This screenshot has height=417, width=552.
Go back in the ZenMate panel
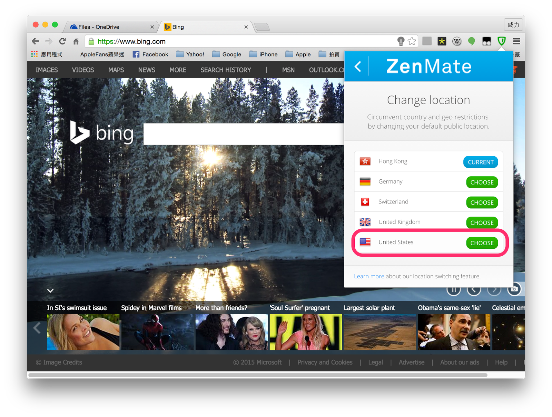point(358,66)
